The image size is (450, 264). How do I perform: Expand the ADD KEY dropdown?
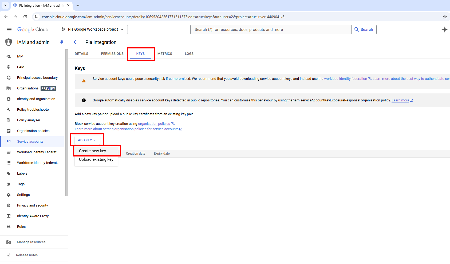(x=86, y=140)
